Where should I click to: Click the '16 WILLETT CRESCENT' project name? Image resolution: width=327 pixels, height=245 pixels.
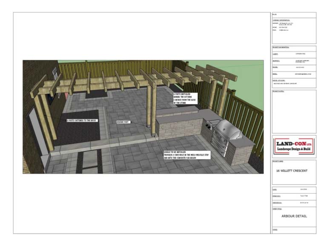click(294, 171)
